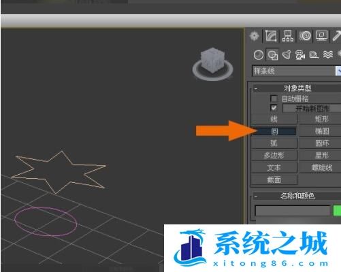
Task: Select the Cameras category icon
Action: pyautogui.click(x=300, y=55)
